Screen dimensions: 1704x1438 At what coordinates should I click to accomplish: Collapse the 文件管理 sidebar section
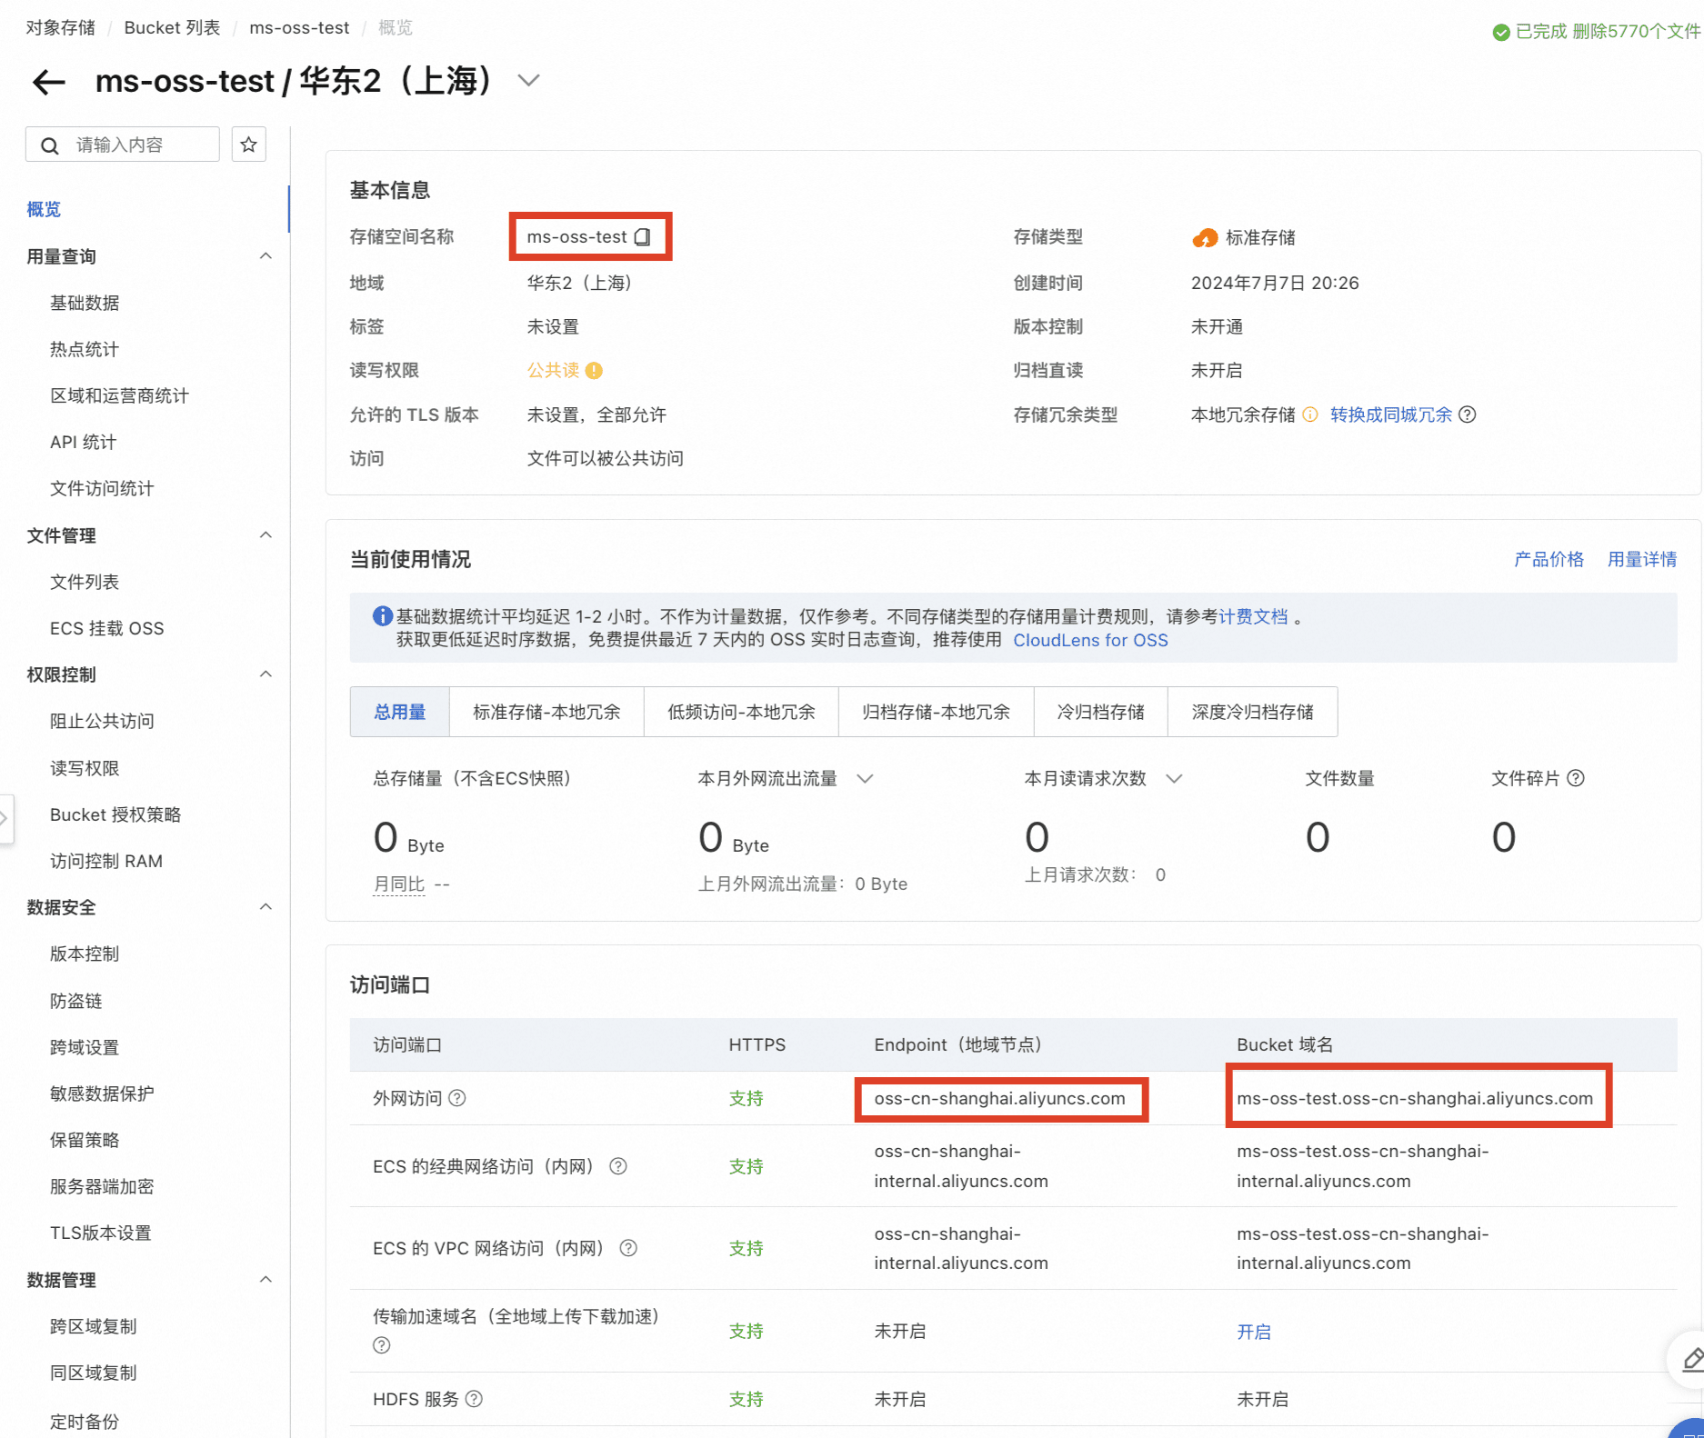pos(266,535)
